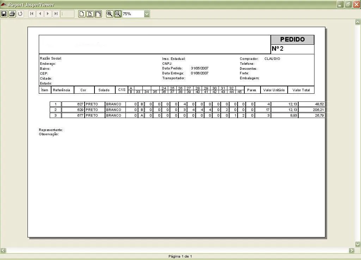361x260 pixels.
Task: Toggle Actual Size page view
Action: coord(82,14)
